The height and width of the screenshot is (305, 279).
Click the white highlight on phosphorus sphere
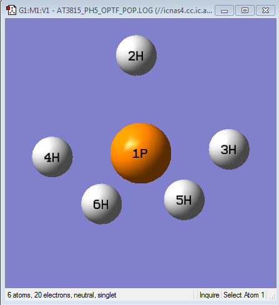tap(130, 143)
